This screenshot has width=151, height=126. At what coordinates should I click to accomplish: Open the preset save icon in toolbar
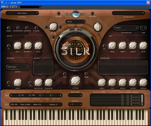click(41, 7)
